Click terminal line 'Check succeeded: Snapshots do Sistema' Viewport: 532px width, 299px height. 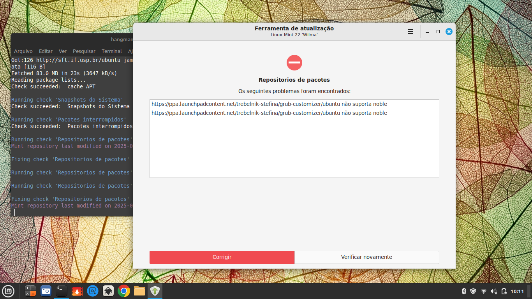point(70,106)
